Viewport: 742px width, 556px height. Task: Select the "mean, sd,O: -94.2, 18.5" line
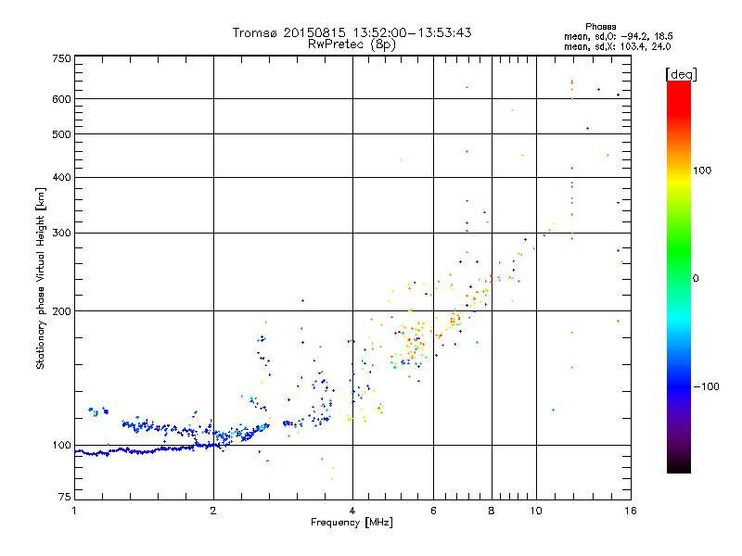pos(618,36)
